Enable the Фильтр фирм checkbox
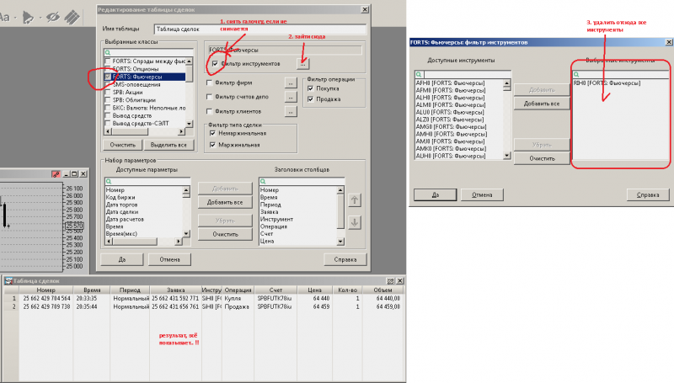This screenshot has height=383, width=674. (x=209, y=82)
